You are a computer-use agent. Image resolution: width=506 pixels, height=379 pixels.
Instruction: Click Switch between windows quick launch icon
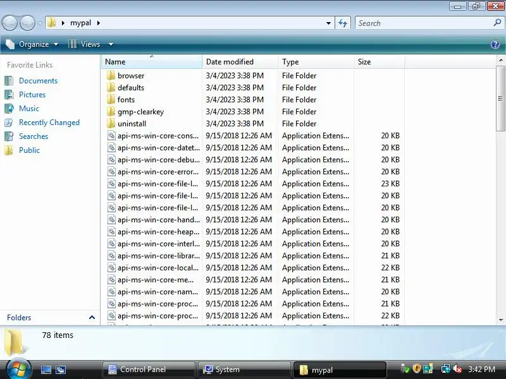point(61,370)
